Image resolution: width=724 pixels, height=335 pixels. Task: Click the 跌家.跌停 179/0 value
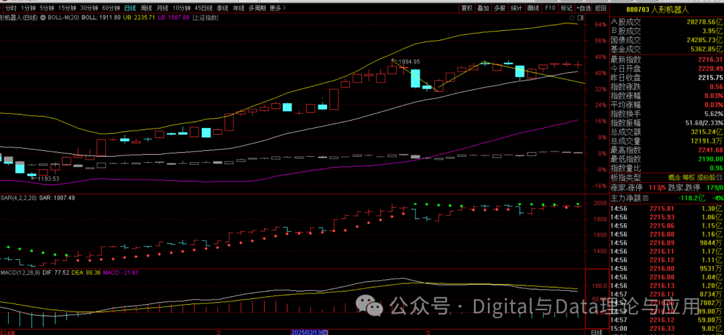click(x=713, y=188)
